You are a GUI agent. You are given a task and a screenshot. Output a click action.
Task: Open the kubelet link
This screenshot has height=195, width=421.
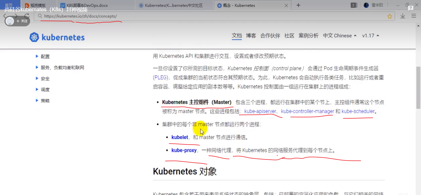tap(180, 137)
